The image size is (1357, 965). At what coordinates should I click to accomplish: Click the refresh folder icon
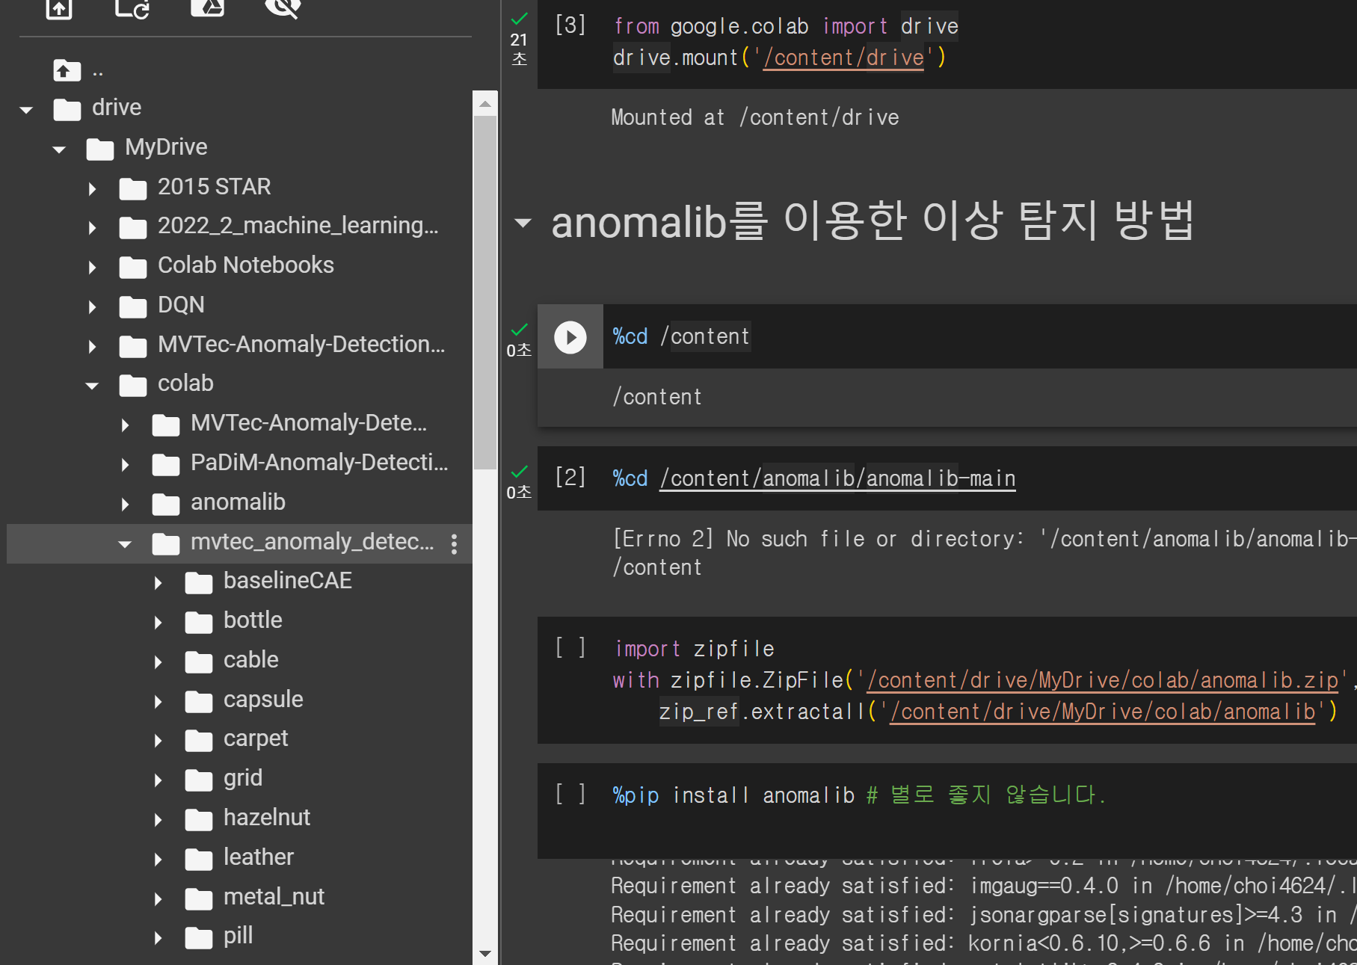click(x=132, y=8)
